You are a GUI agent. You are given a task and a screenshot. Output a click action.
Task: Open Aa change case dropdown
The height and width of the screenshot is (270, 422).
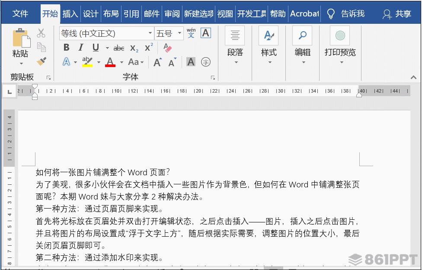click(136, 62)
